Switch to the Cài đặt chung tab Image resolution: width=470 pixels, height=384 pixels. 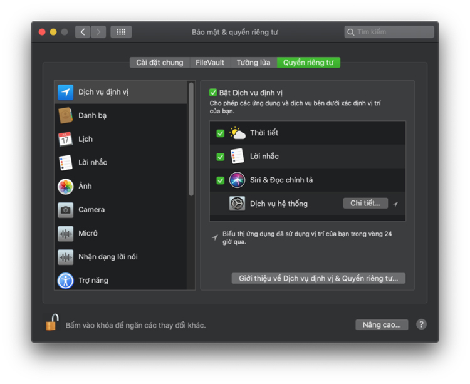(160, 63)
